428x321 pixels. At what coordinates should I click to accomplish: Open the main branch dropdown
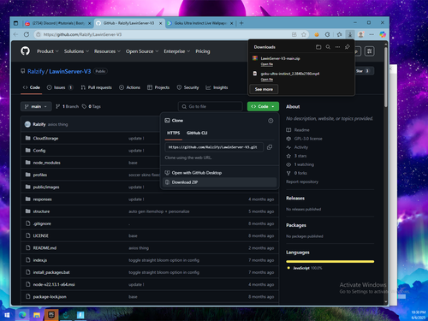(x=36, y=106)
